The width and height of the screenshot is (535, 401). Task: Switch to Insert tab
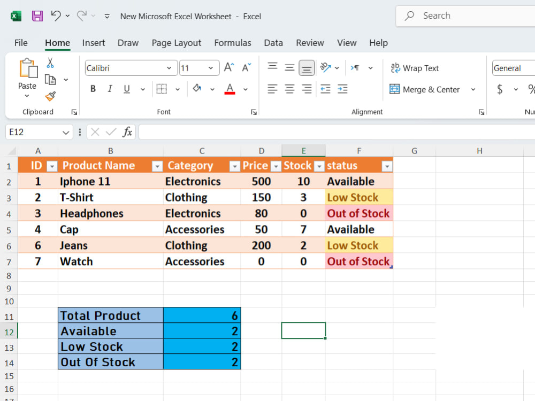click(94, 43)
